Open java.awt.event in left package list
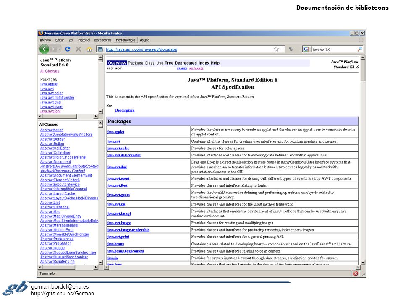The width and height of the screenshot is (403, 302). point(52,107)
